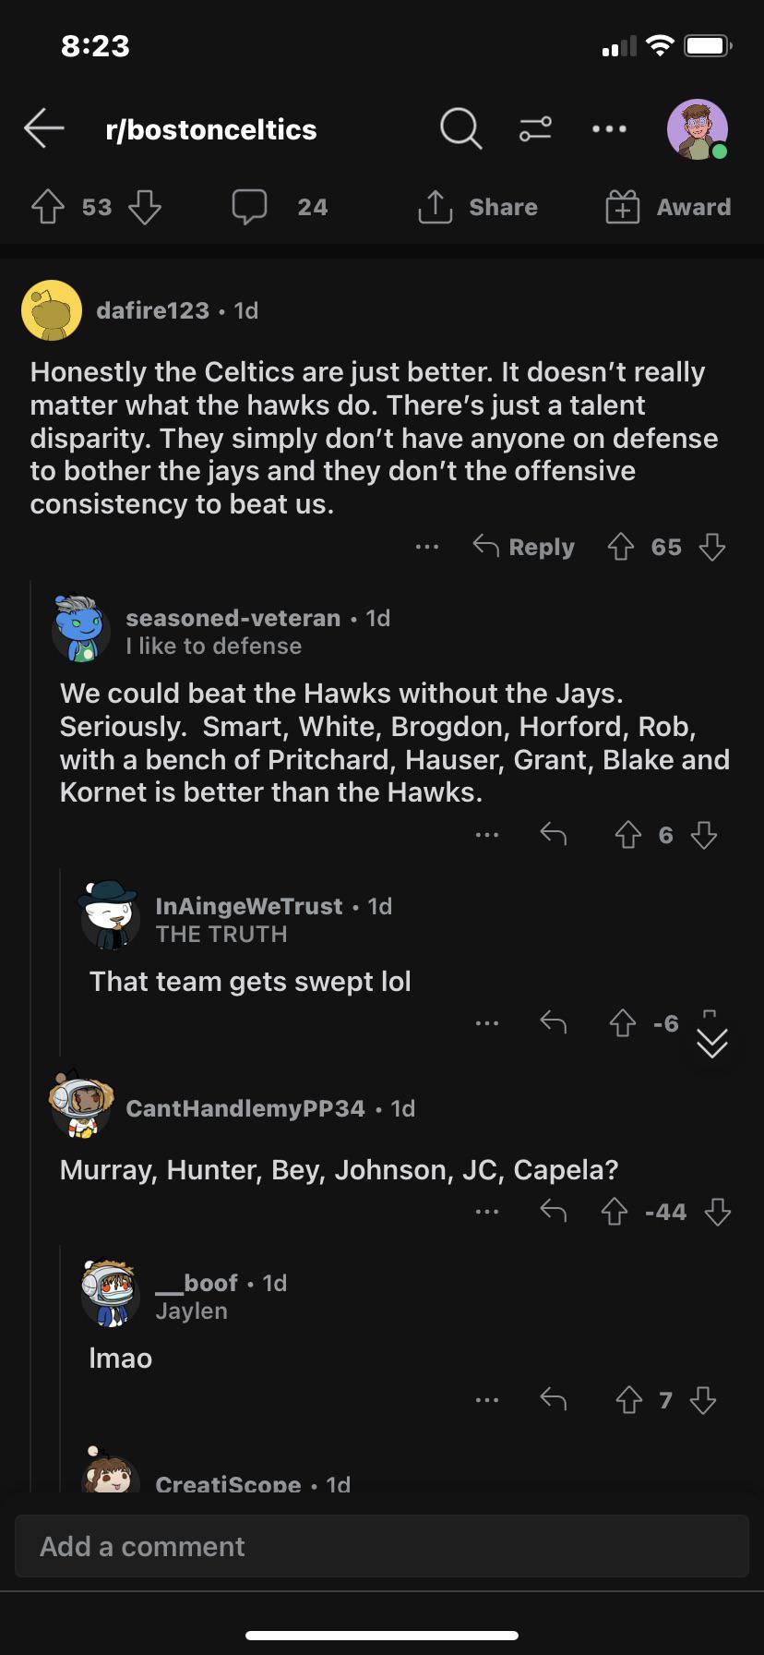Image resolution: width=764 pixels, height=1655 pixels.
Task: Downvote dafire123's comment
Action: click(711, 547)
